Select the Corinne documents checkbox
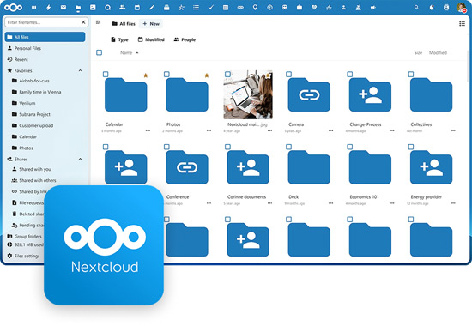This screenshot has height=326, width=472. pyautogui.click(x=227, y=147)
